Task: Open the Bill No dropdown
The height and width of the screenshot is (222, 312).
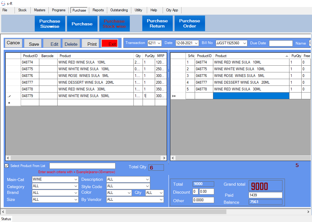Action: point(244,43)
